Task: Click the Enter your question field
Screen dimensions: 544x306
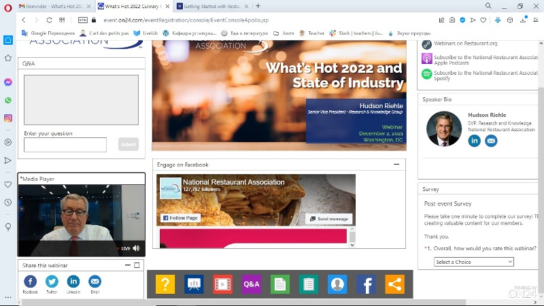Action: 65,145
